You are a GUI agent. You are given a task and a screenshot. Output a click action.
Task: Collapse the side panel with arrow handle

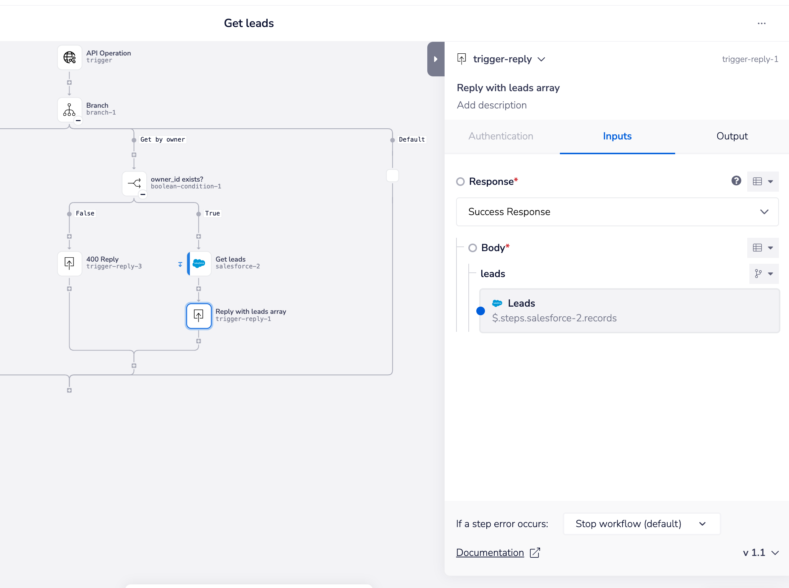click(x=436, y=59)
